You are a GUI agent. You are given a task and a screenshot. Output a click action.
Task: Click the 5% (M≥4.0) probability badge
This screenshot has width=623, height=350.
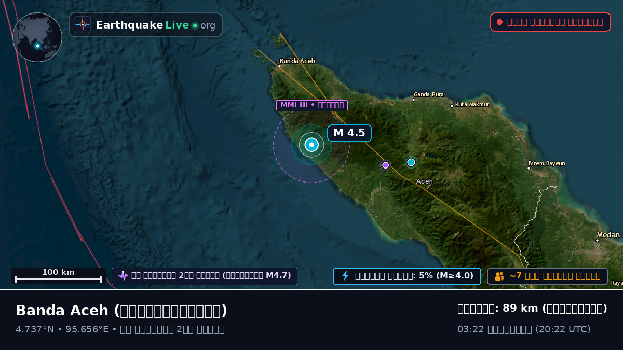407,276
